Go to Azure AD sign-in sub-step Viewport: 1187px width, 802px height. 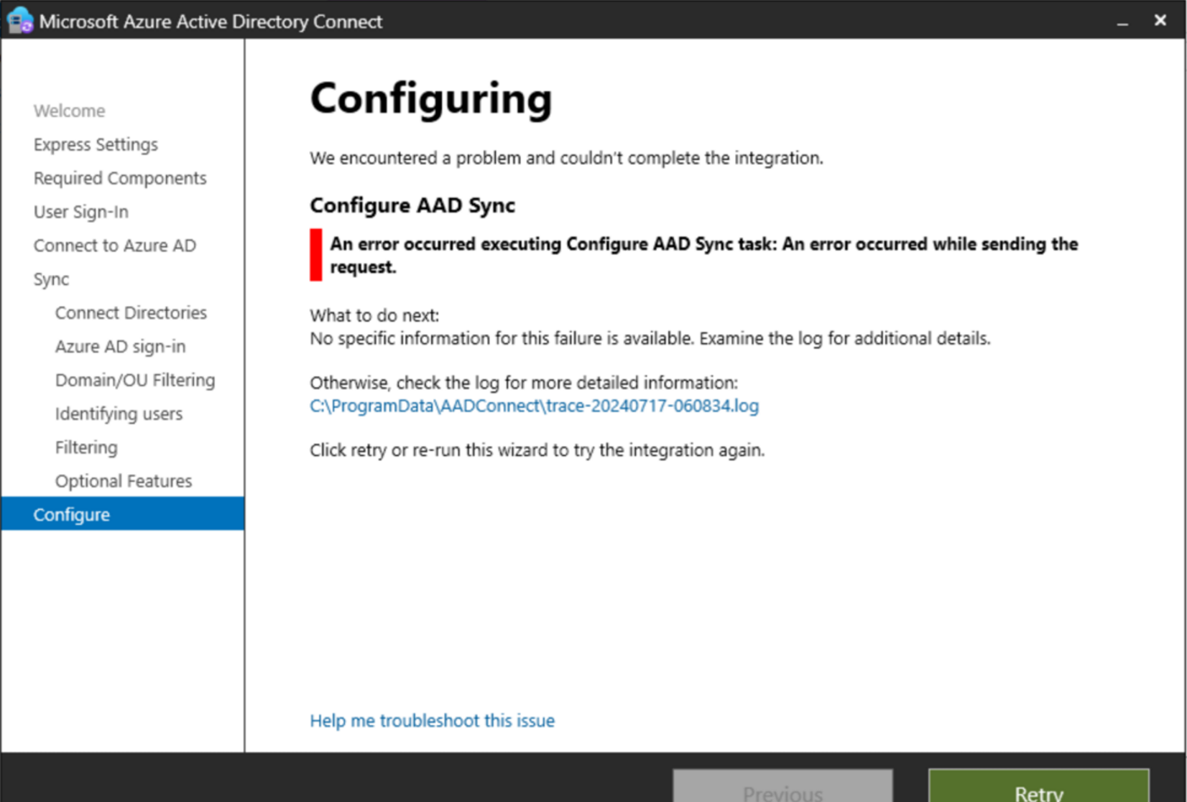coord(120,346)
